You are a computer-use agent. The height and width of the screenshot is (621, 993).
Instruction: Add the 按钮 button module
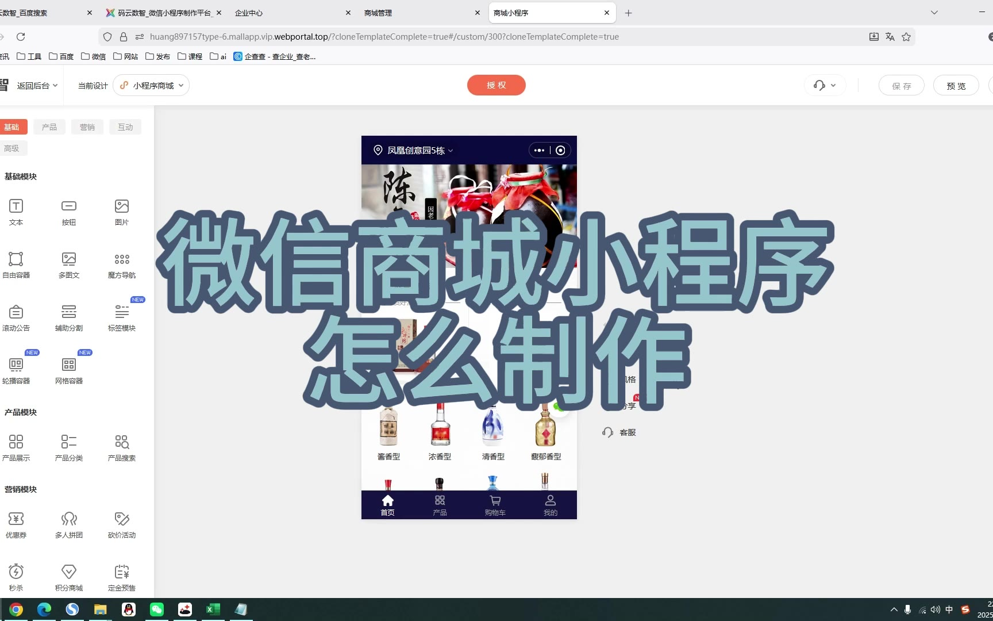pyautogui.click(x=69, y=212)
